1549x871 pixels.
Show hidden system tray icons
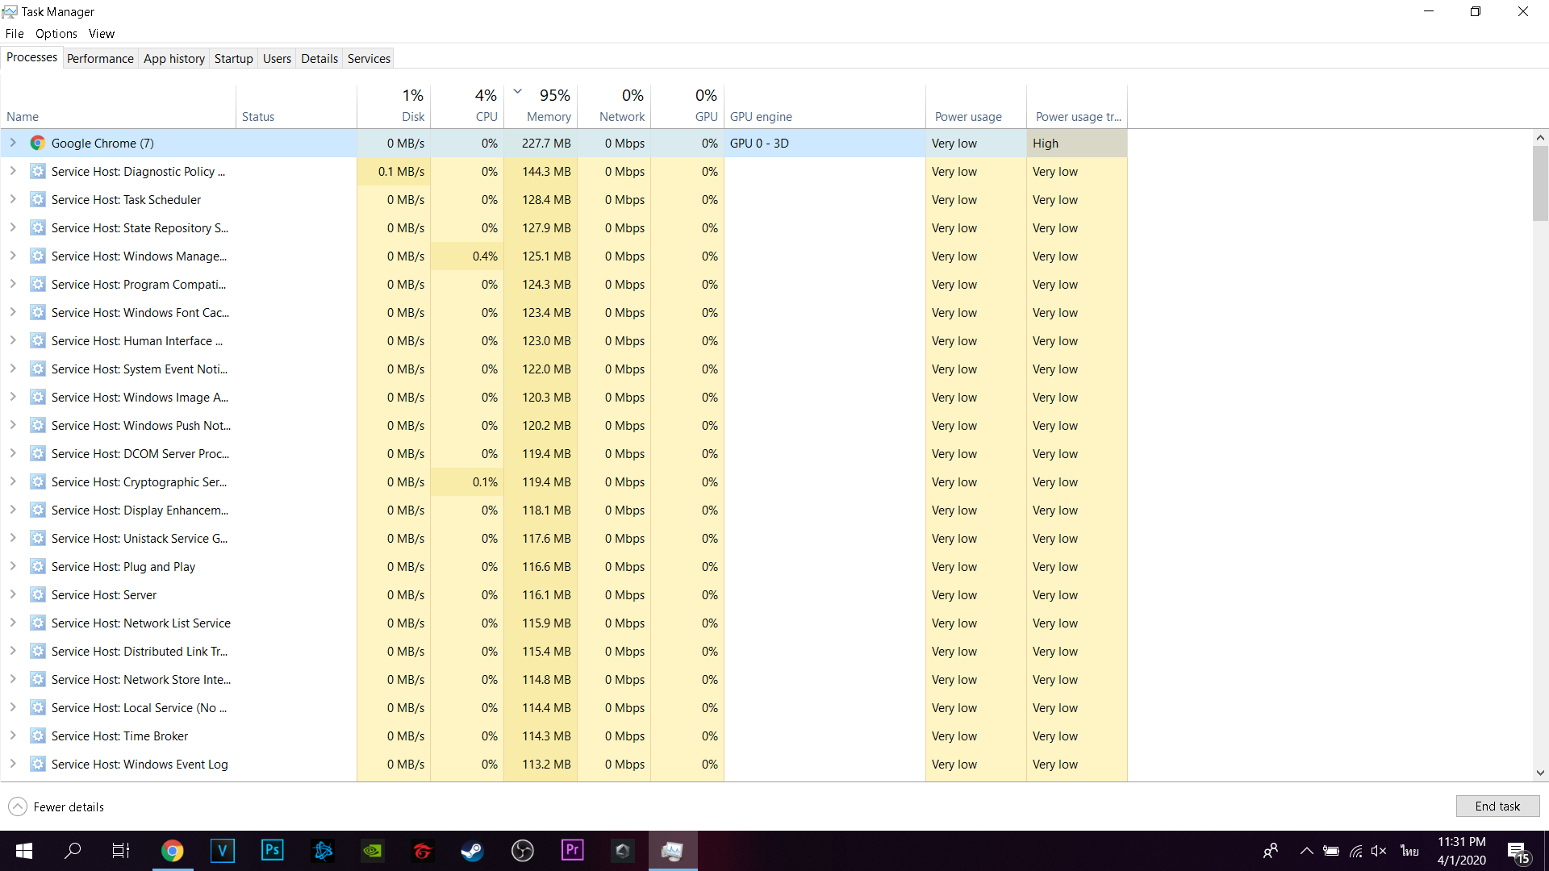[1306, 851]
